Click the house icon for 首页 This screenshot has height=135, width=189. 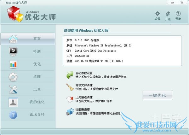(x=13, y=39)
